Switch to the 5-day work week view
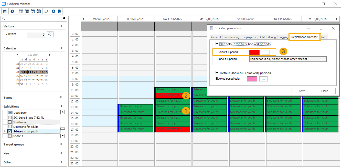 coord(27,11)
